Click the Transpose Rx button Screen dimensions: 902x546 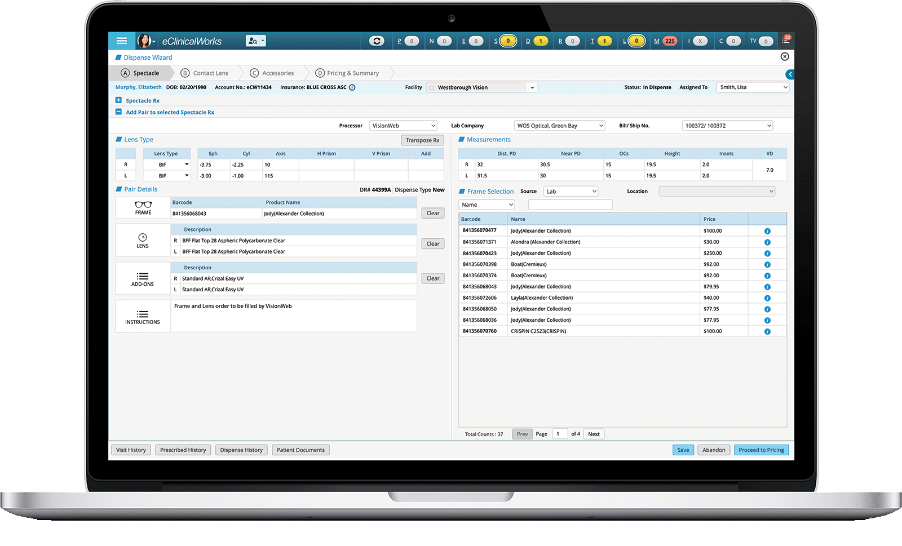coord(422,140)
